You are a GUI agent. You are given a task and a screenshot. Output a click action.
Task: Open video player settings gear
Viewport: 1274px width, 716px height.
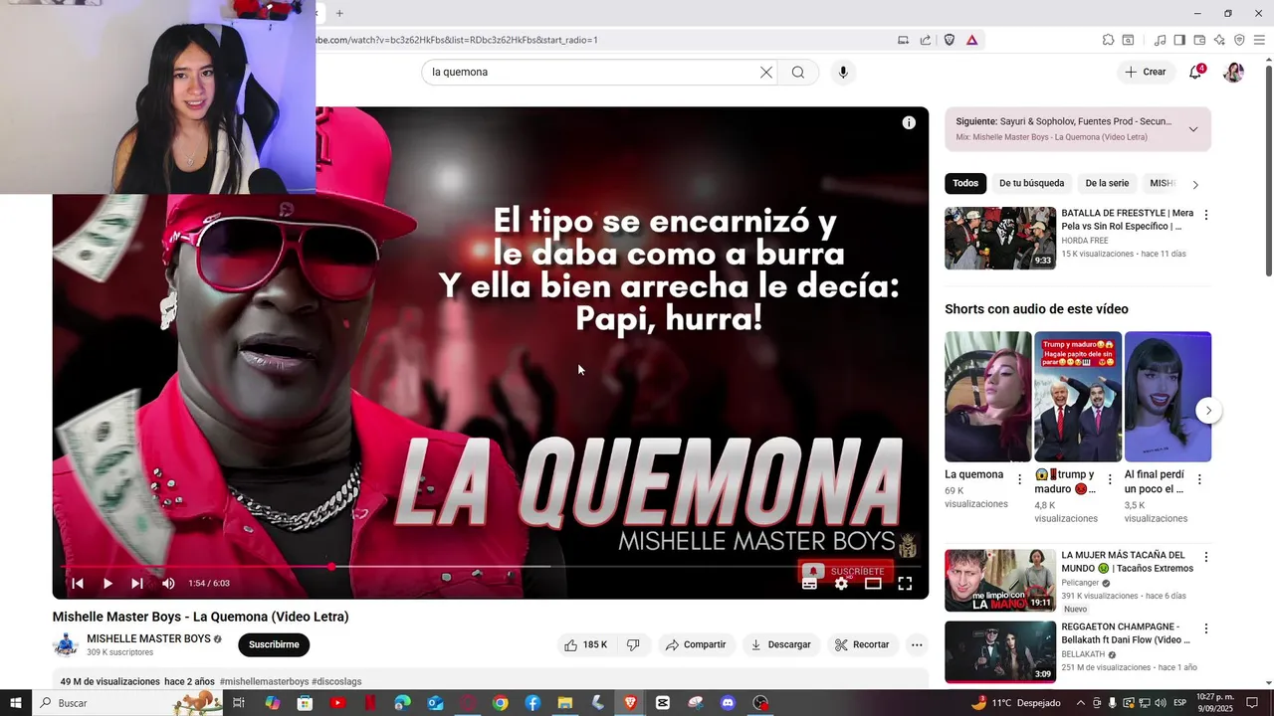(x=841, y=584)
